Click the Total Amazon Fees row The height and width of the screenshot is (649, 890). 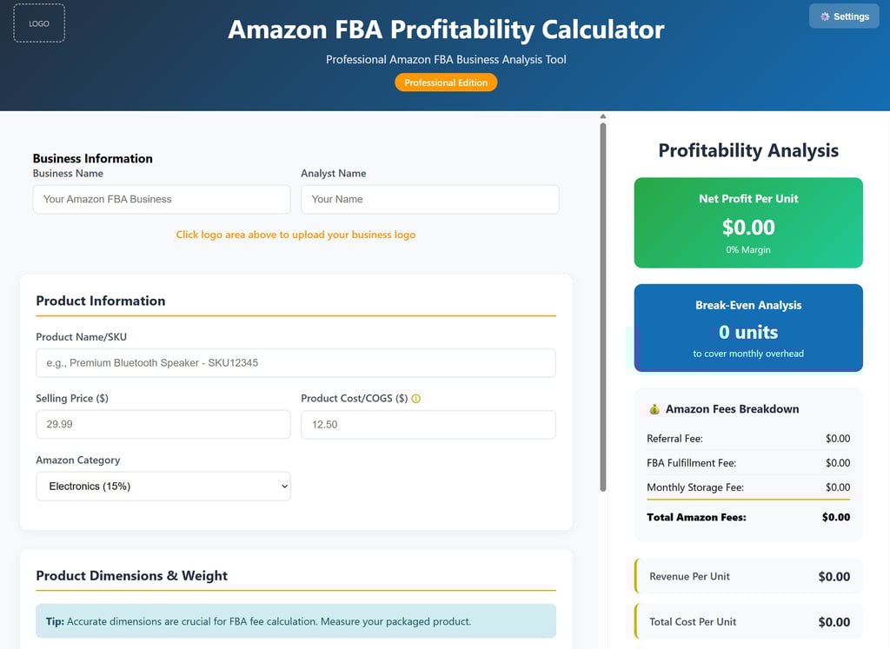[x=748, y=518]
